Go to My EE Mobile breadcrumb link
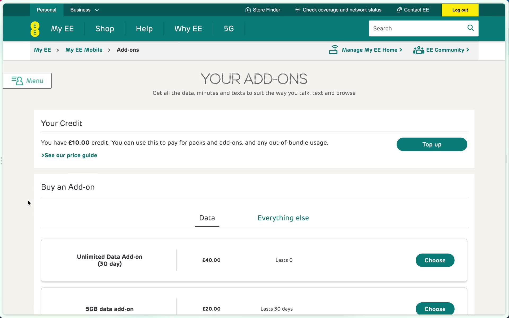Image resolution: width=509 pixels, height=318 pixels. click(84, 50)
